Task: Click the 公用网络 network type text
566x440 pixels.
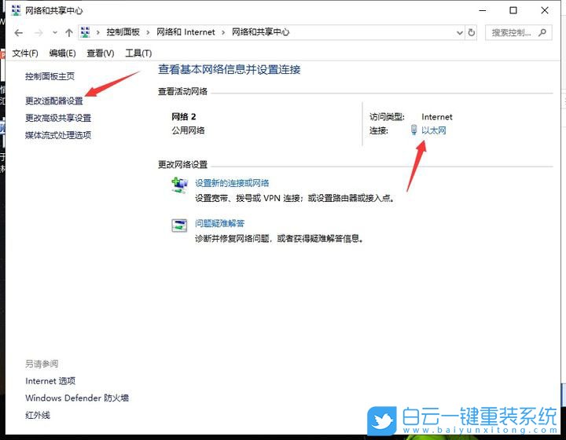Action: 188,130
